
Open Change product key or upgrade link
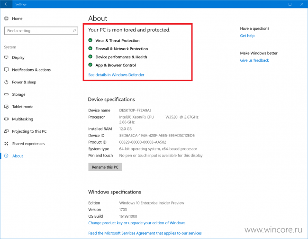pos(137,223)
